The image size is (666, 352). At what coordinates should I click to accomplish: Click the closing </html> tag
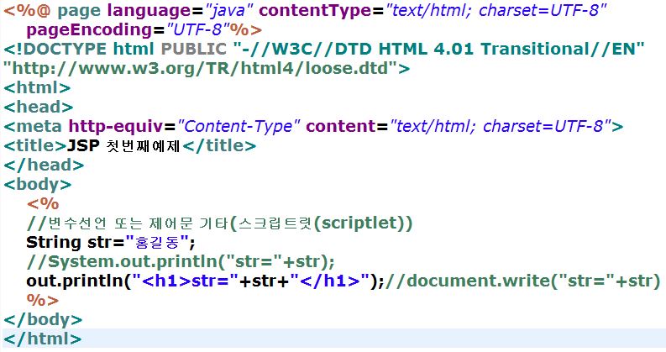42,339
